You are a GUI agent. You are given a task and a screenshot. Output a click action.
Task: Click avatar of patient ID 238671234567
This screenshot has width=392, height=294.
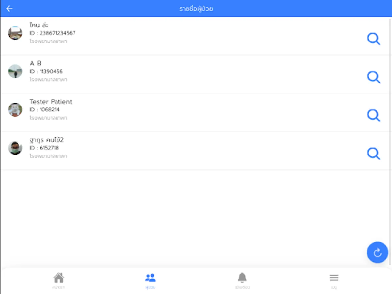point(15,33)
